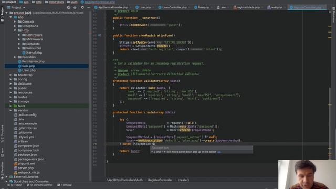This screenshot has width=336, height=189.
Task: Click the gutter icon beside showRegistrationForm
Action: (99, 35)
